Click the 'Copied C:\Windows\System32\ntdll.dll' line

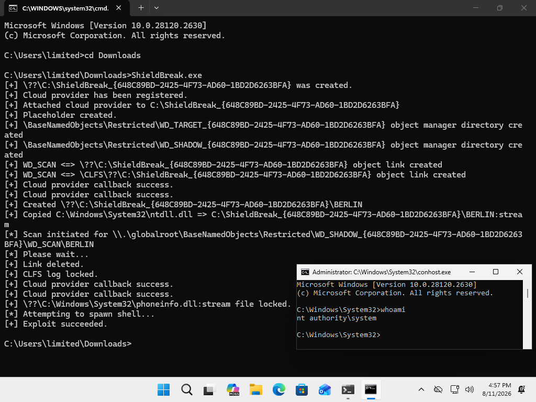point(263,219)
